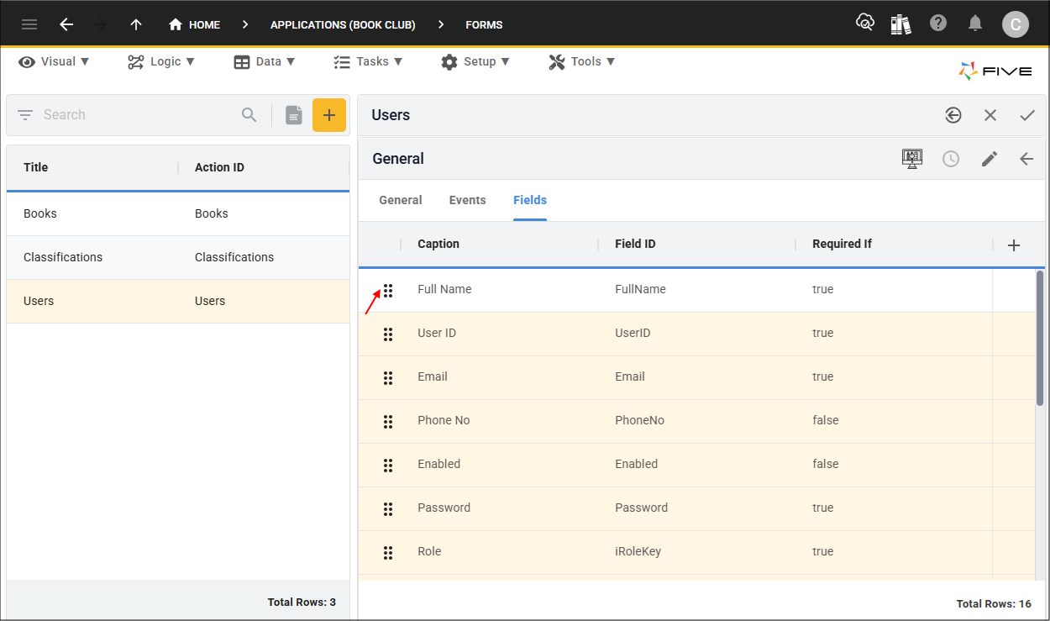Cancel edits with the X icon
Viewport: 1050px width, 621px height.
click(x=990, y=115)
